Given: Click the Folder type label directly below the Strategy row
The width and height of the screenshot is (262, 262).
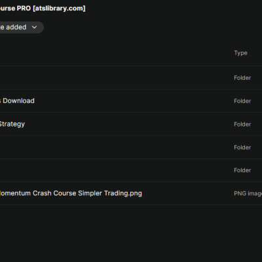Looking at the screenshot, I should coord(242,147).
